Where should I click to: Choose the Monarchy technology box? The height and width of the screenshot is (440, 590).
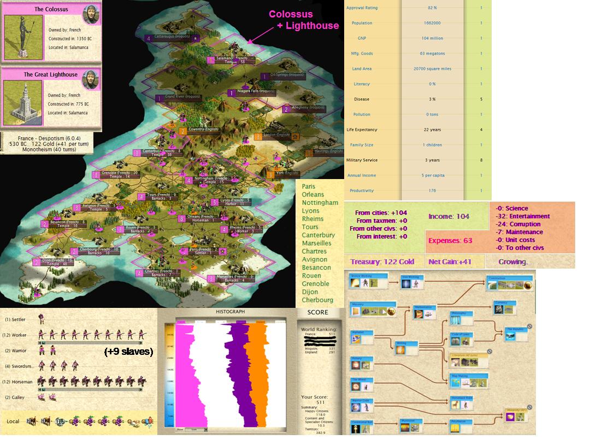point(516,415)
